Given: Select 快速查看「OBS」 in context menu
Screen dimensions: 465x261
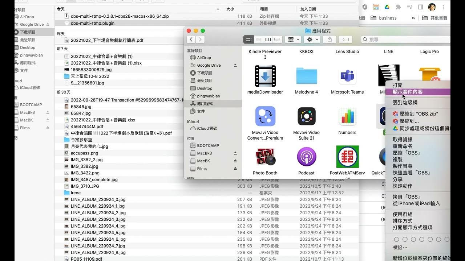Looking at the screenshot, I should pos(412,173).
